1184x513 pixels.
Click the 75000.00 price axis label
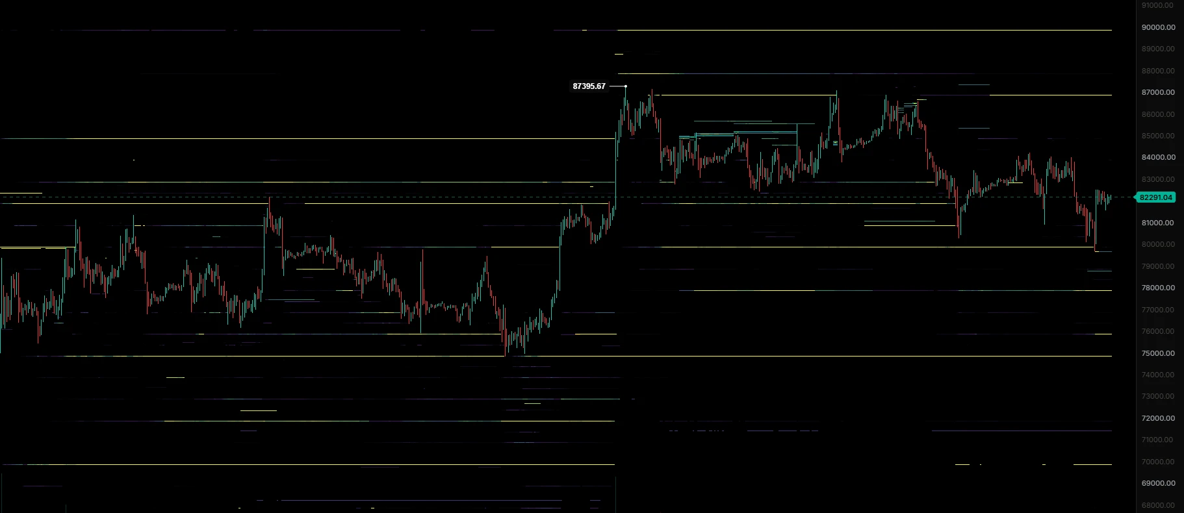point(1158,353)
